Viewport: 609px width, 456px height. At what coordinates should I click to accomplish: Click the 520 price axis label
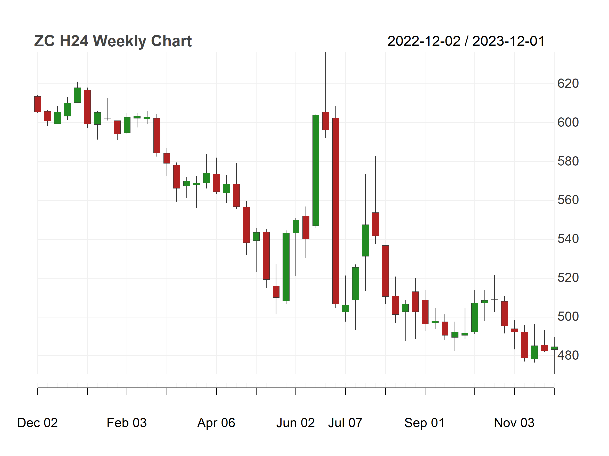click(568, 278)
